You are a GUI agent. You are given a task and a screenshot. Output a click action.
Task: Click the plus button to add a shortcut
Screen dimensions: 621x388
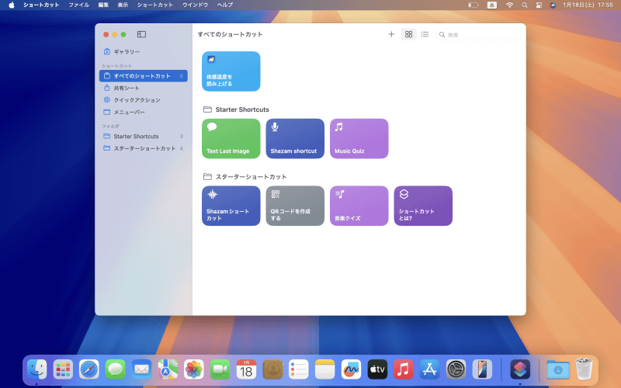391,34
